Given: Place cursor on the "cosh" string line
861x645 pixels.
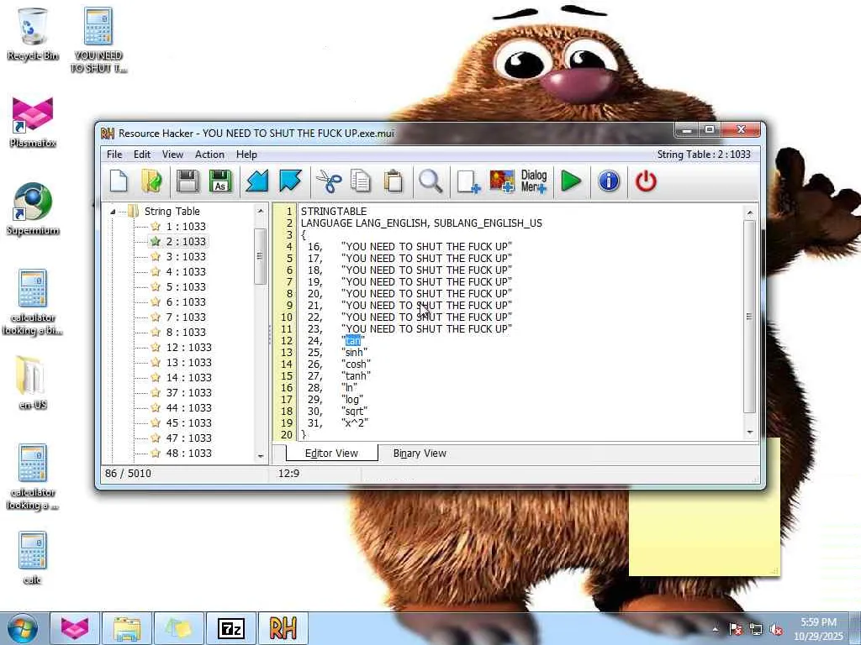Looking at the screenshot, I should click(x=356, y=364).
